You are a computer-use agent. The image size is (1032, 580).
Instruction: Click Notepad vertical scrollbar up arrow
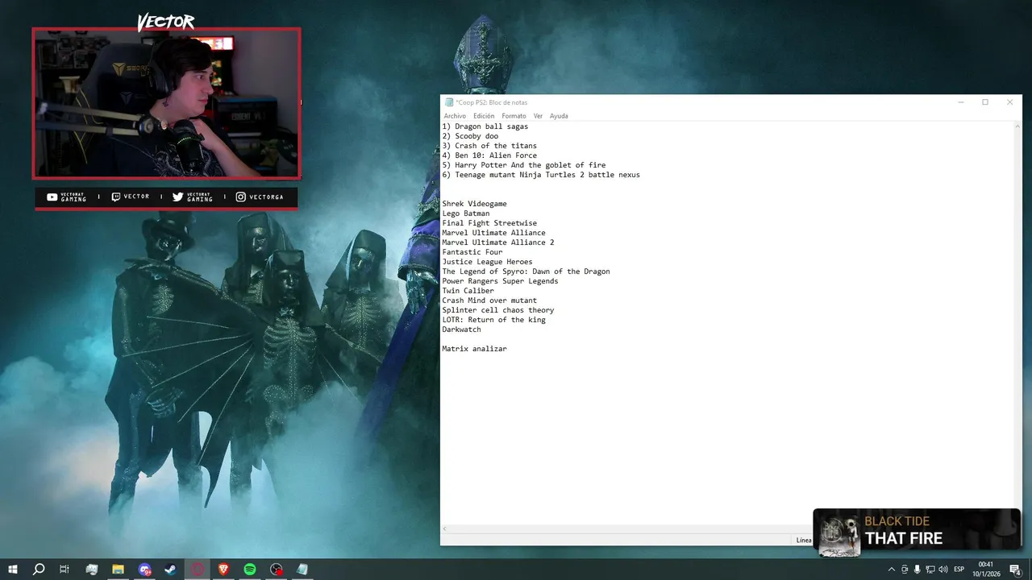tap(1017, 126)
